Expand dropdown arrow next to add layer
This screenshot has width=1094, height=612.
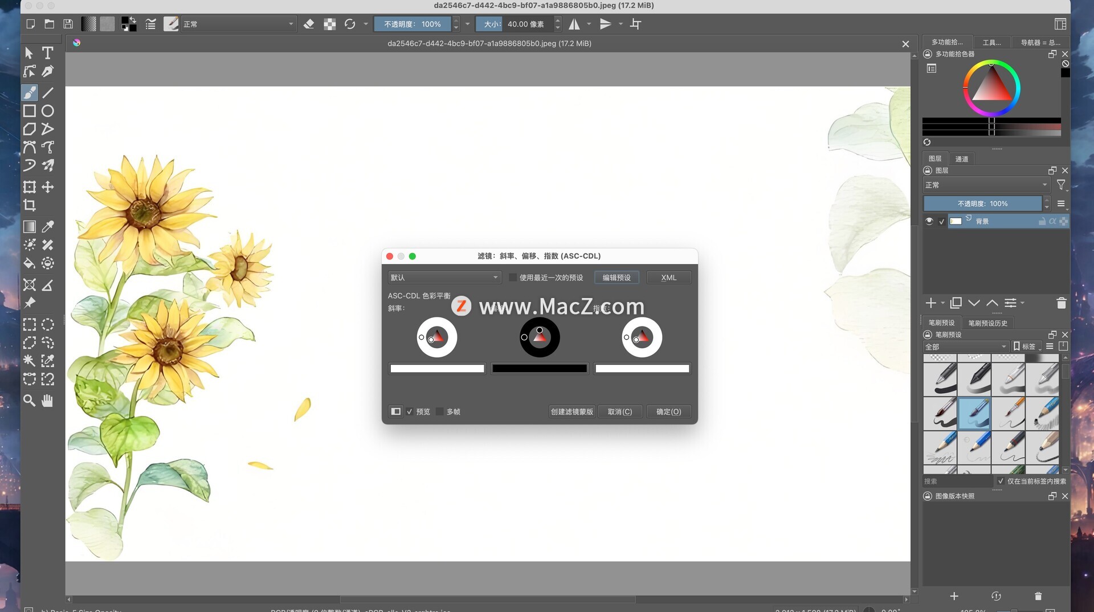(x=942, y=303)
